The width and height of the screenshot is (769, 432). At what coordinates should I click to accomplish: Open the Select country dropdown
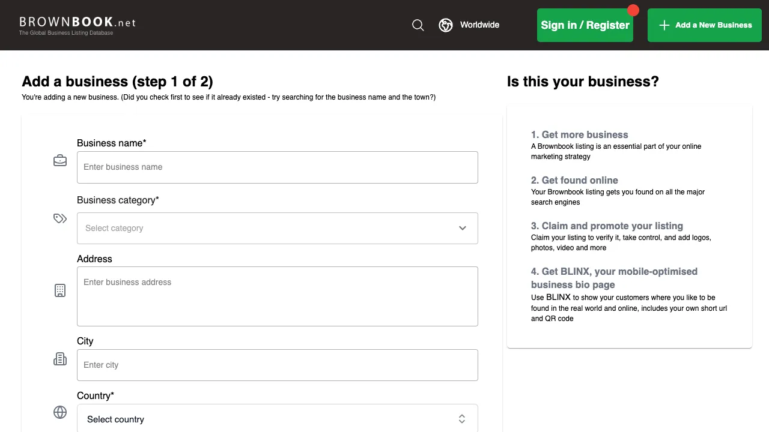pyautogui.click(x=278, y=418)
